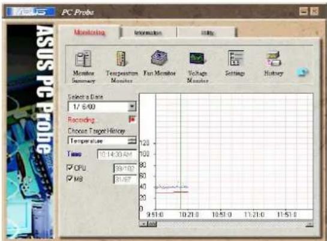Switch to the Information tab
The width and height of the screenshot is (327, 241).
[148, 33]
